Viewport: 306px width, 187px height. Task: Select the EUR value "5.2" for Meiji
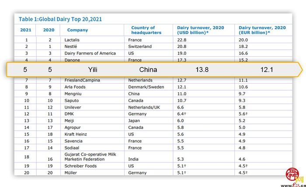tap(242, 121)
